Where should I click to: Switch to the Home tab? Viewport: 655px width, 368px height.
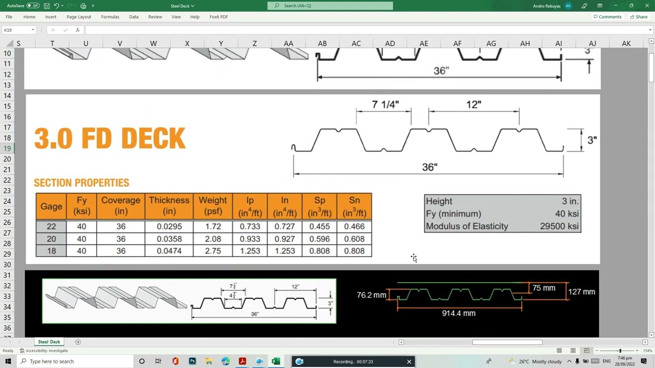[x=29, y=17]
